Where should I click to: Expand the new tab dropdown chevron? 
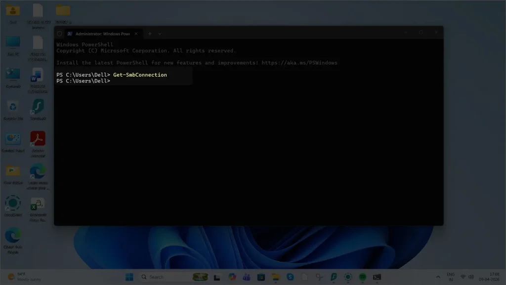tap(159, 34)
